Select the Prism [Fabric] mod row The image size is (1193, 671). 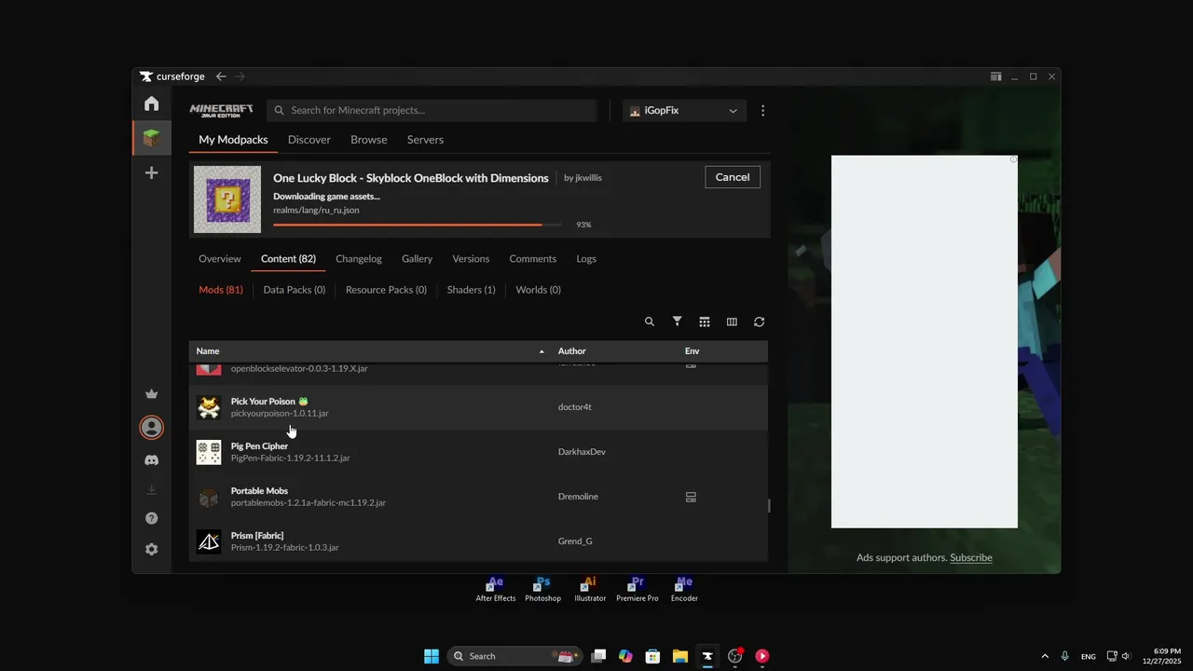point(478,541)
